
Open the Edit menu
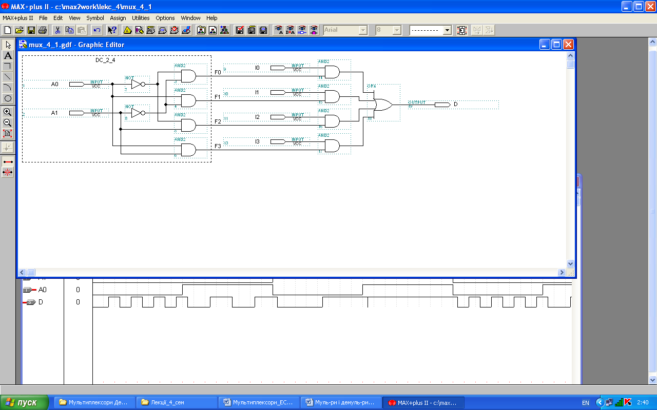[x=58, y=18]
